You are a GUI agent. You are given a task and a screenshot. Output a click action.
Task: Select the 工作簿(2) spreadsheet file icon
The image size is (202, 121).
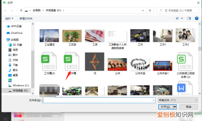49,61
